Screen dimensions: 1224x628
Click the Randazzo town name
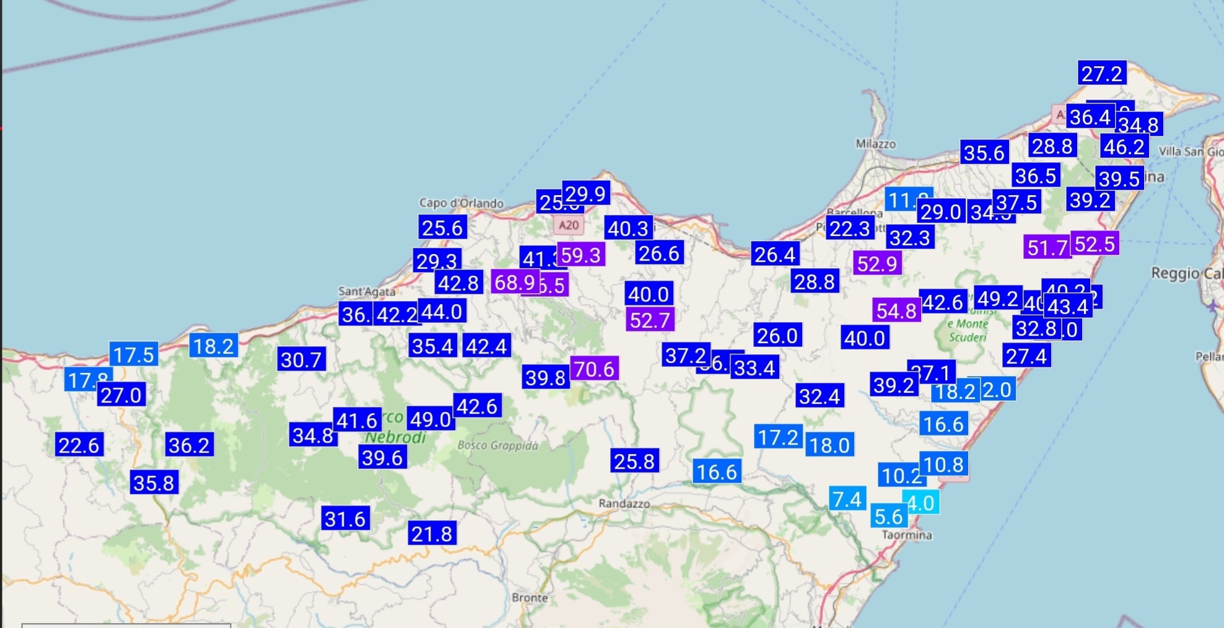click(624, 504)
